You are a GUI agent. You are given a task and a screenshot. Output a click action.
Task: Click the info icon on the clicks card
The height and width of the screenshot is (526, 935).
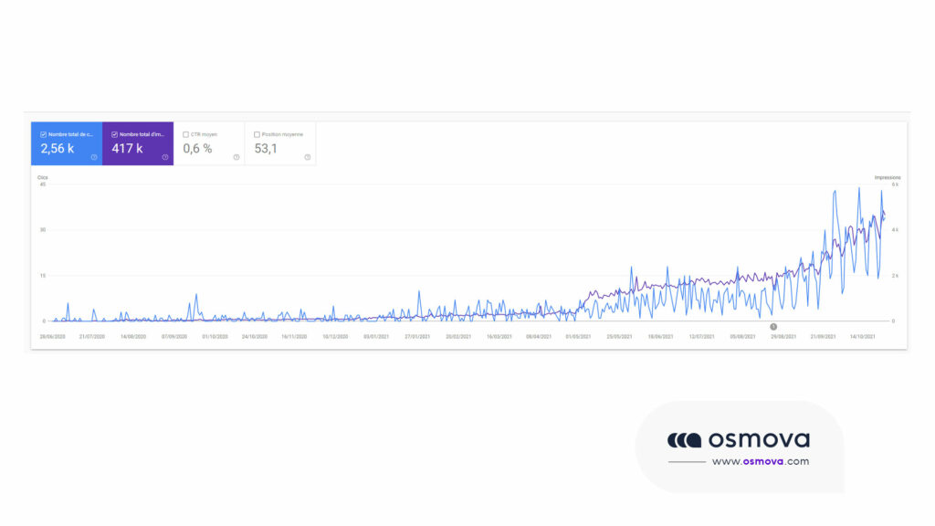coord(93,156)
